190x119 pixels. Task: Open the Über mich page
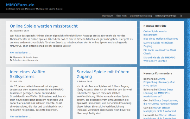[x=121, y=16]
